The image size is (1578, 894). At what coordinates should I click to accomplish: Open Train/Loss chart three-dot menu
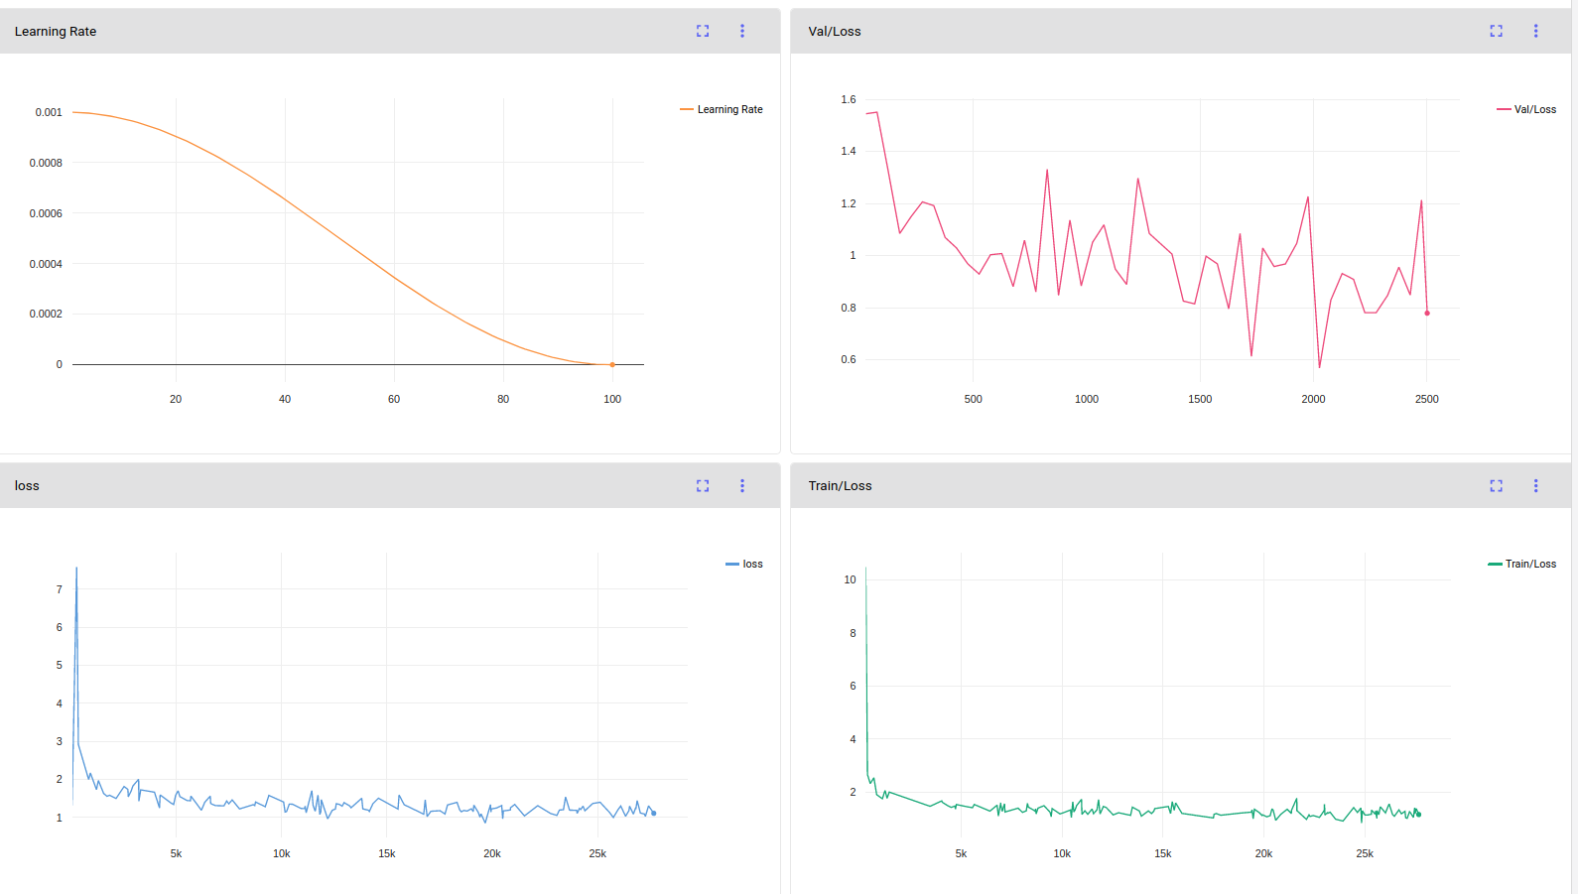(1535, 485)
